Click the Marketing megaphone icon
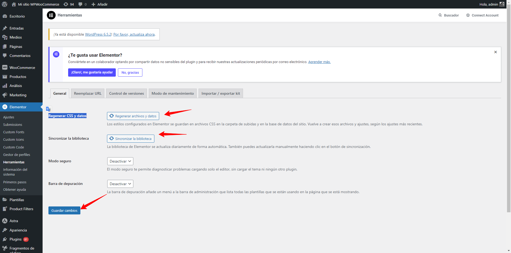The width and height of the screenshot is (511, 253). click(5, 95)
